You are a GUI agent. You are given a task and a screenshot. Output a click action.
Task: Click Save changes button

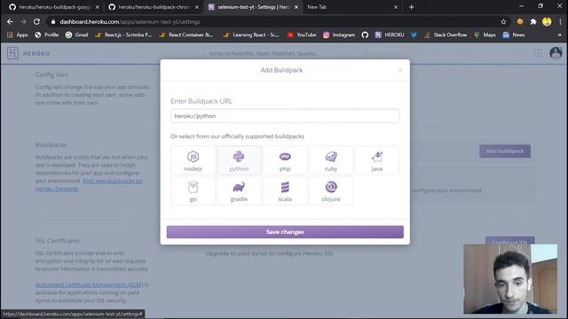pyautogui.click(x=285, y=232)
